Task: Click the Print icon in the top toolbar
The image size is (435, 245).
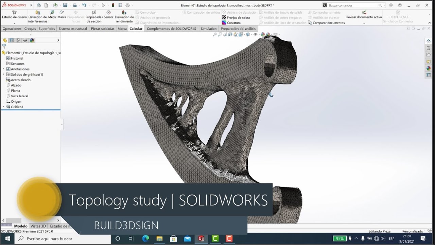Action: pyautogui.click(x=74, y=5)
